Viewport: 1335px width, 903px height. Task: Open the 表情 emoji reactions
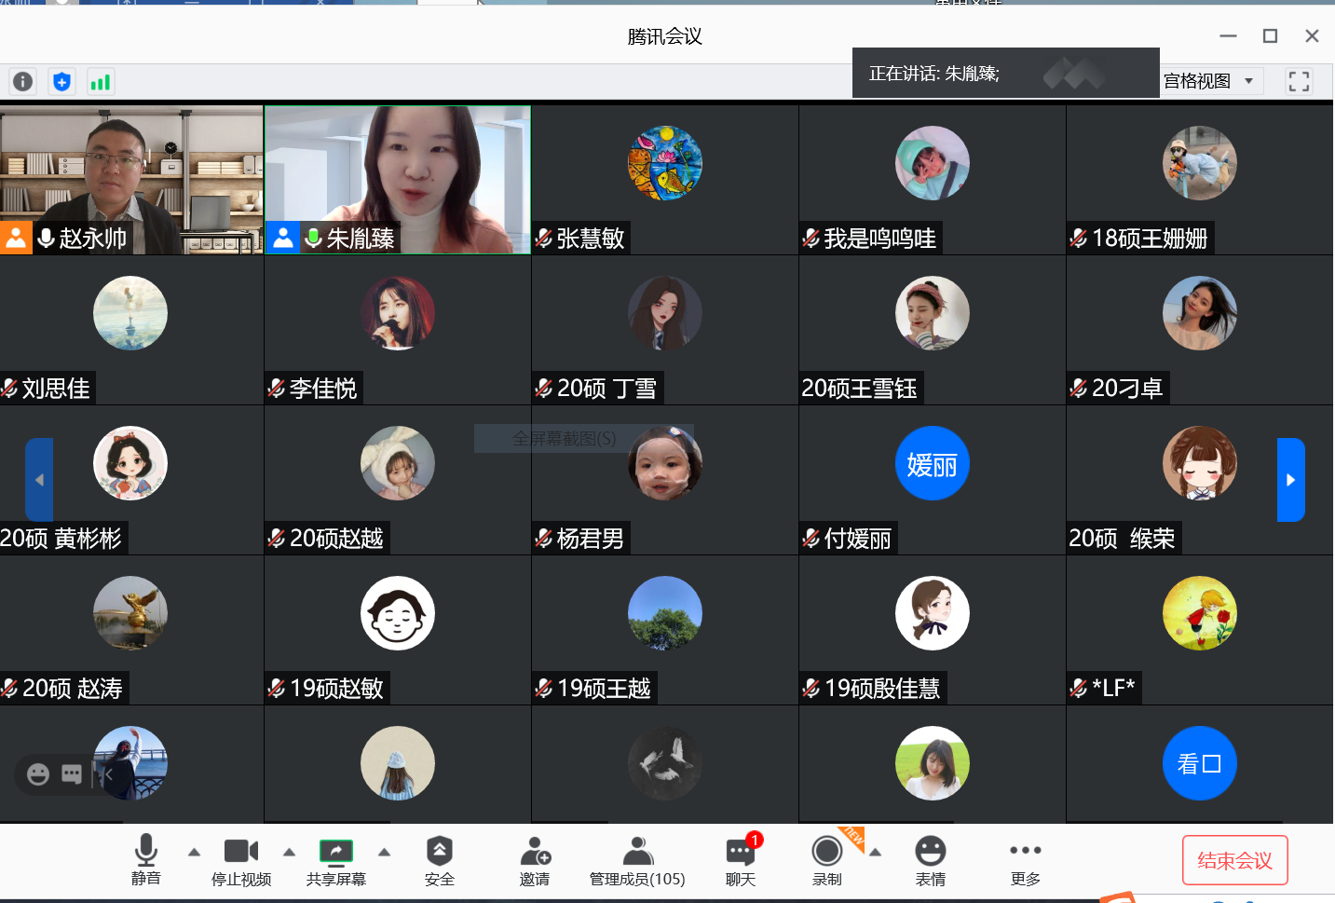930,860
